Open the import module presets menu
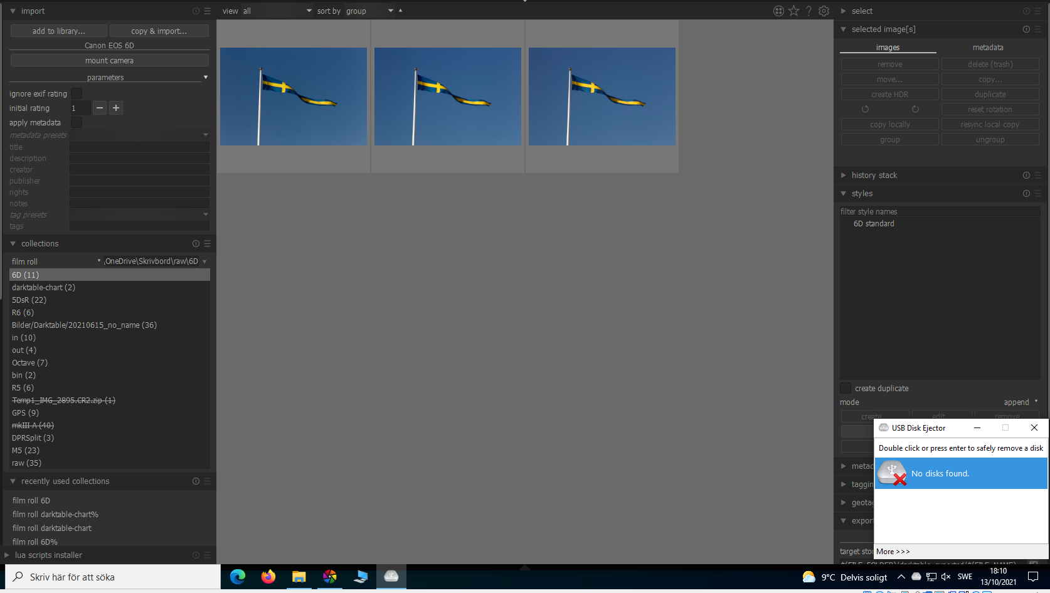Screen dimensions: 1050x593 tap(207, 11)
